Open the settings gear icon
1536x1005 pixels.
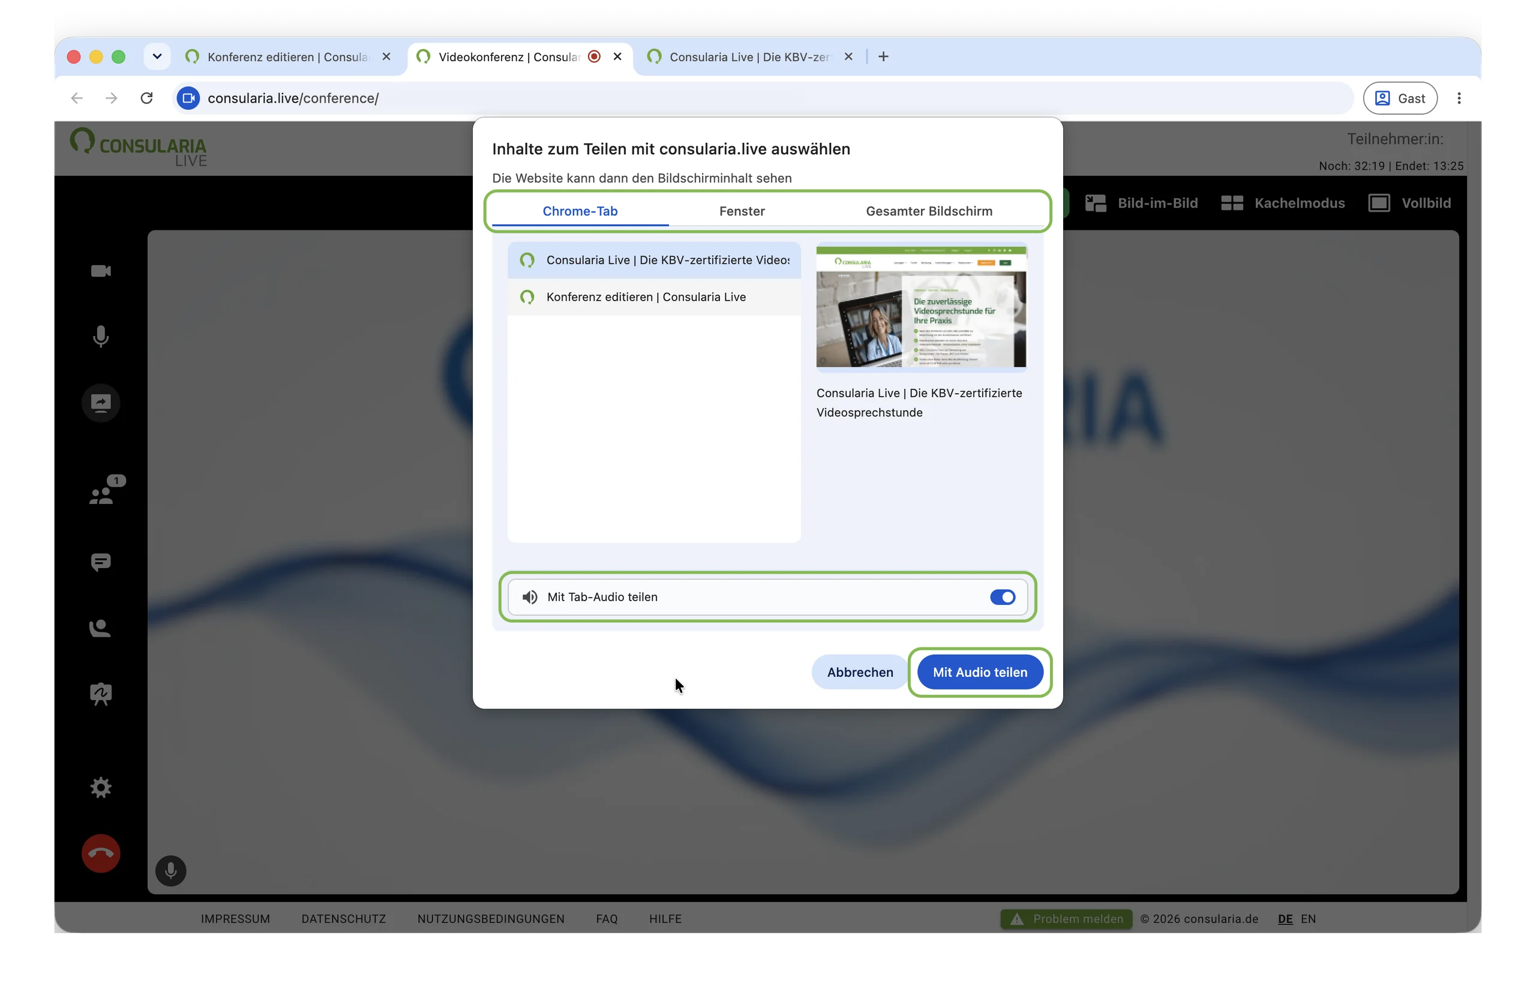click(101, 787)
